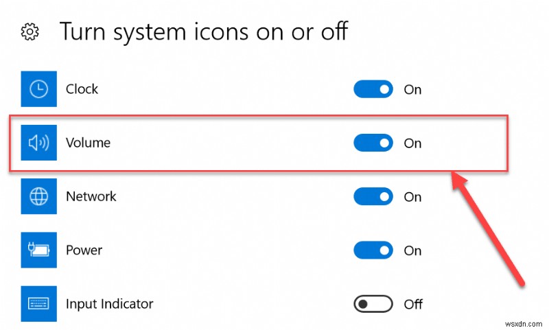The height and width of the screenshot is (330, 549).
Task: Click the Network text label
Action: point(91,197)
